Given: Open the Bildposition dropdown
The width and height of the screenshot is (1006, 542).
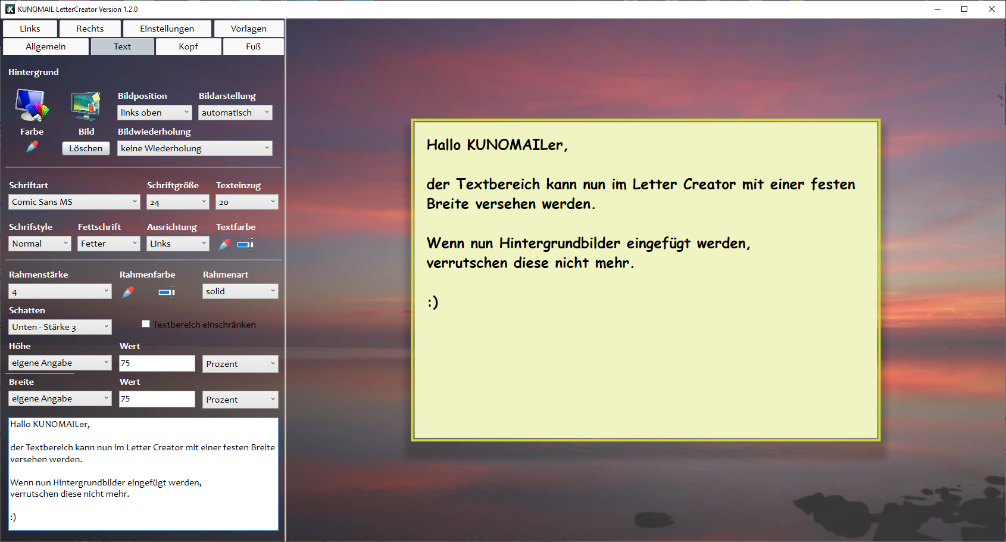Looking at the screenshot, I should pos(154,113).
